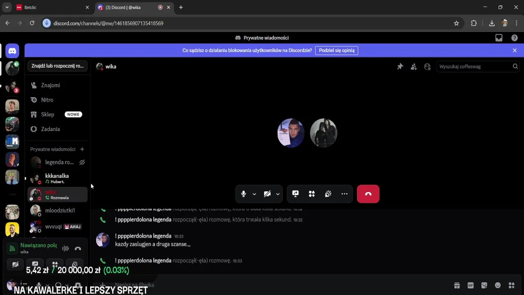Close the Betclic tab

pos(87,7)
